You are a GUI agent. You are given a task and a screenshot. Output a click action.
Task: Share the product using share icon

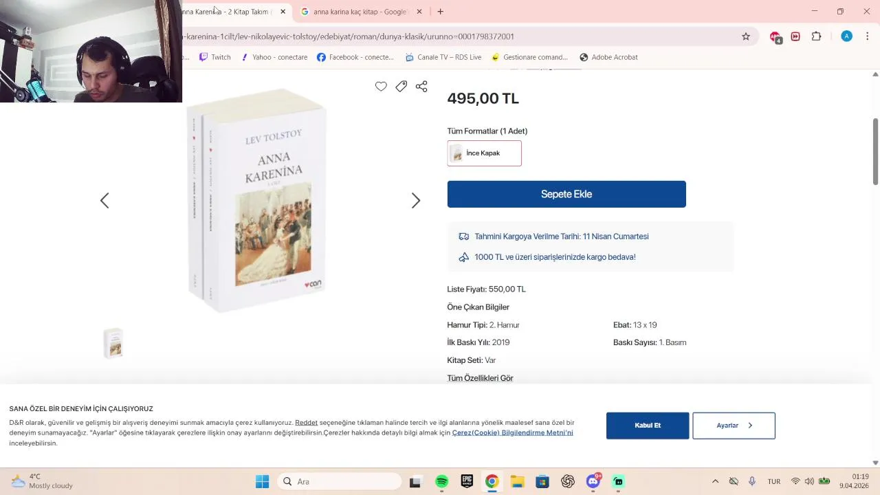pos(421,86)
